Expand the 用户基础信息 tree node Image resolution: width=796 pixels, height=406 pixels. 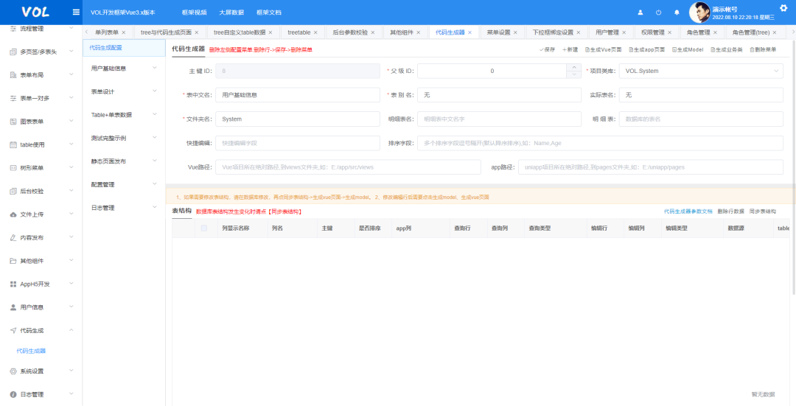click(x=155, y=68)
